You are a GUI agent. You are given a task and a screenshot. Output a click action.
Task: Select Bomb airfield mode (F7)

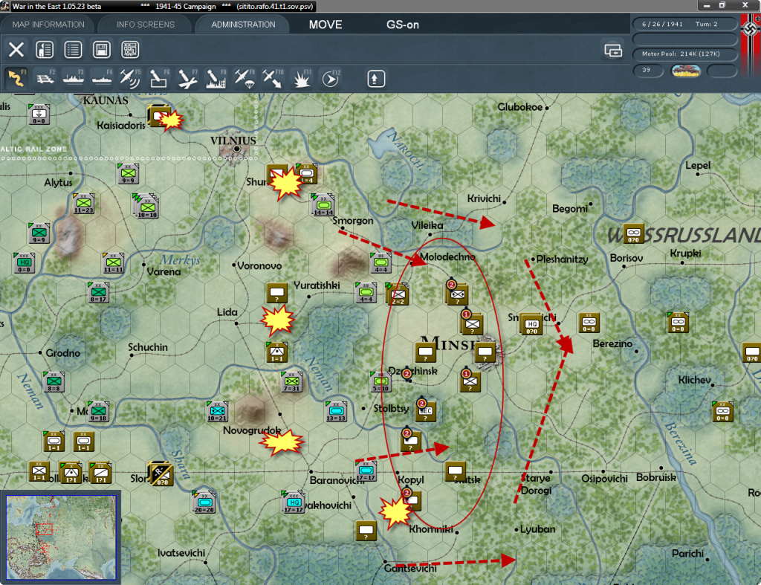187,79
